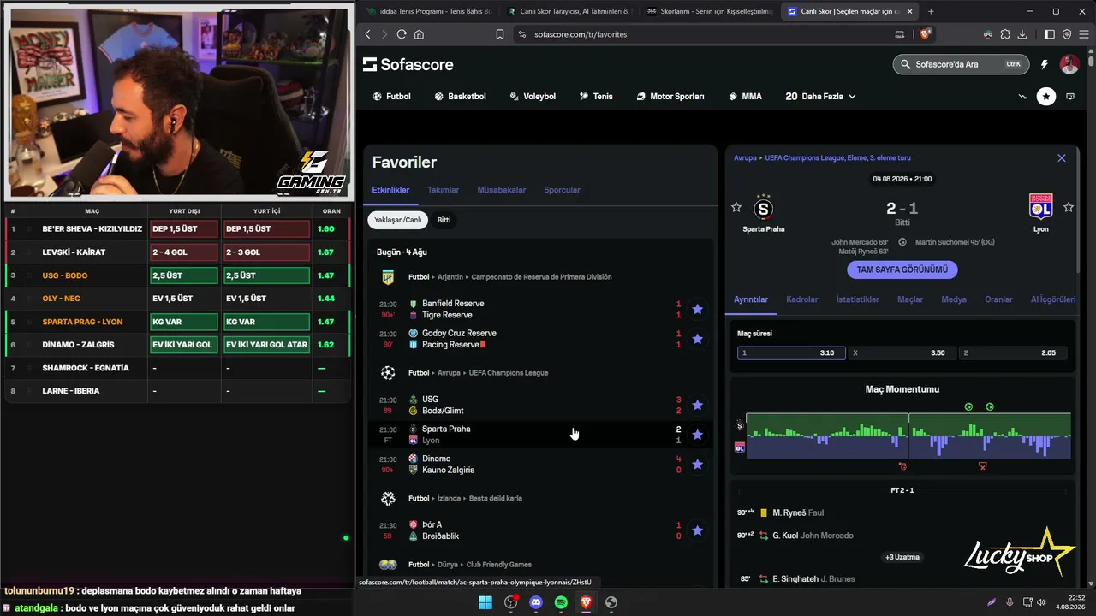Switch to the Skorlarım browser tab
Screen dimensions: 1096x616
click(x=709, y=11)
